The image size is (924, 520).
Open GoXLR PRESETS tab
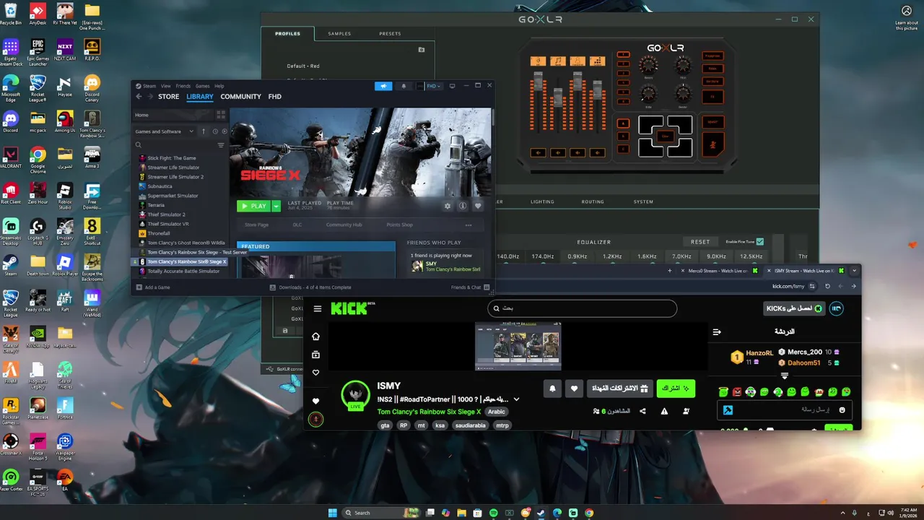pos(390,34)
